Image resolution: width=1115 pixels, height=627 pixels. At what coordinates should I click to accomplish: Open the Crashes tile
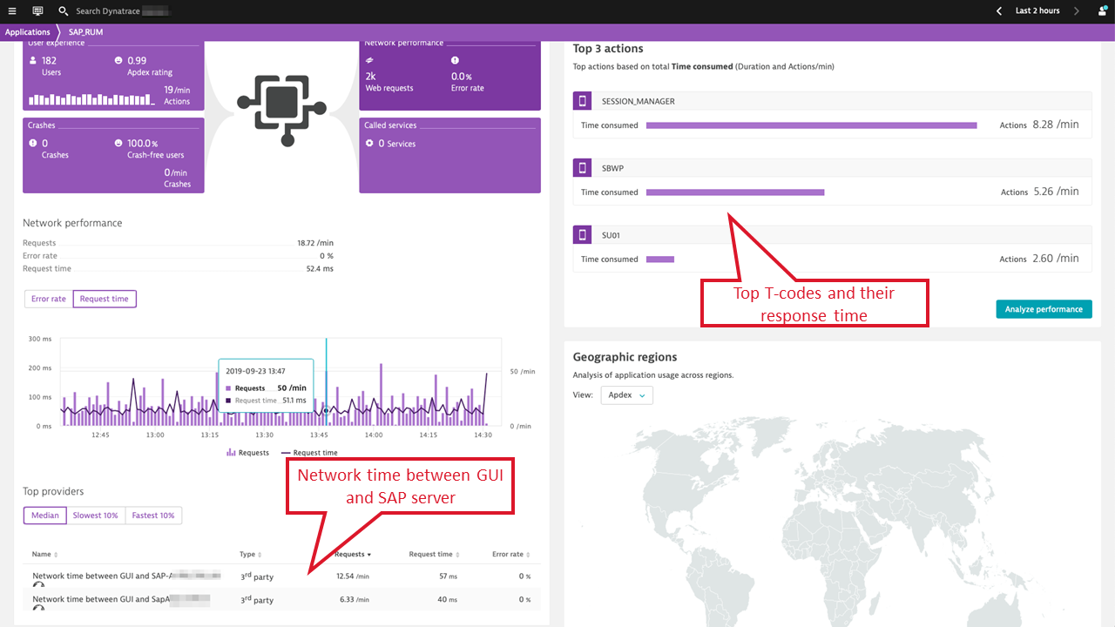click(x=113, y=155)
